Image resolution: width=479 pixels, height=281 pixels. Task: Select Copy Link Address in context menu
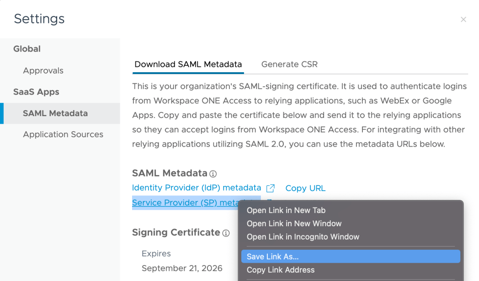[280, 270]
